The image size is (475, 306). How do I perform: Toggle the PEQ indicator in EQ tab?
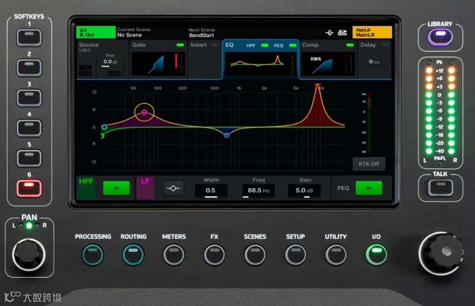292,45
